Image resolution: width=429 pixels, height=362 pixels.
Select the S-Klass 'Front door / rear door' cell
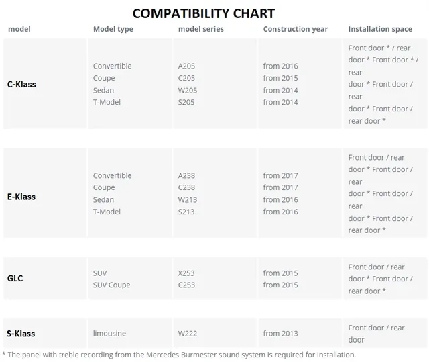tap(385, 333)
